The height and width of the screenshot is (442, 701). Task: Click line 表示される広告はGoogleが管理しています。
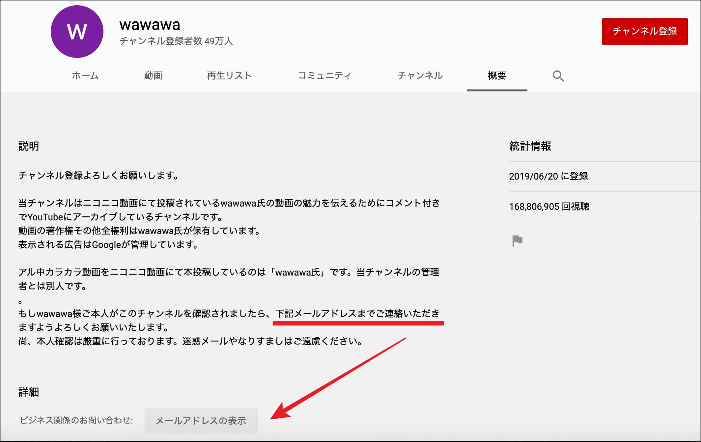click(108, 245)
